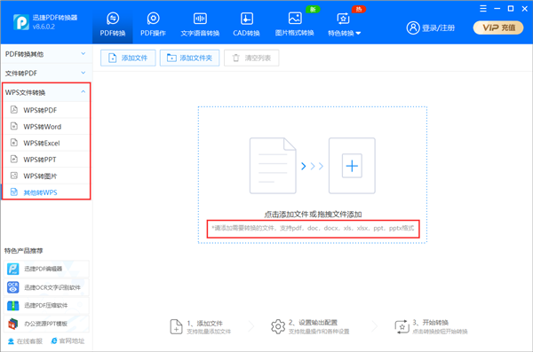The height and width of the screenshot is (352, 533).
Task: Click the WPS转Word file icon
Action: (14, 126)
